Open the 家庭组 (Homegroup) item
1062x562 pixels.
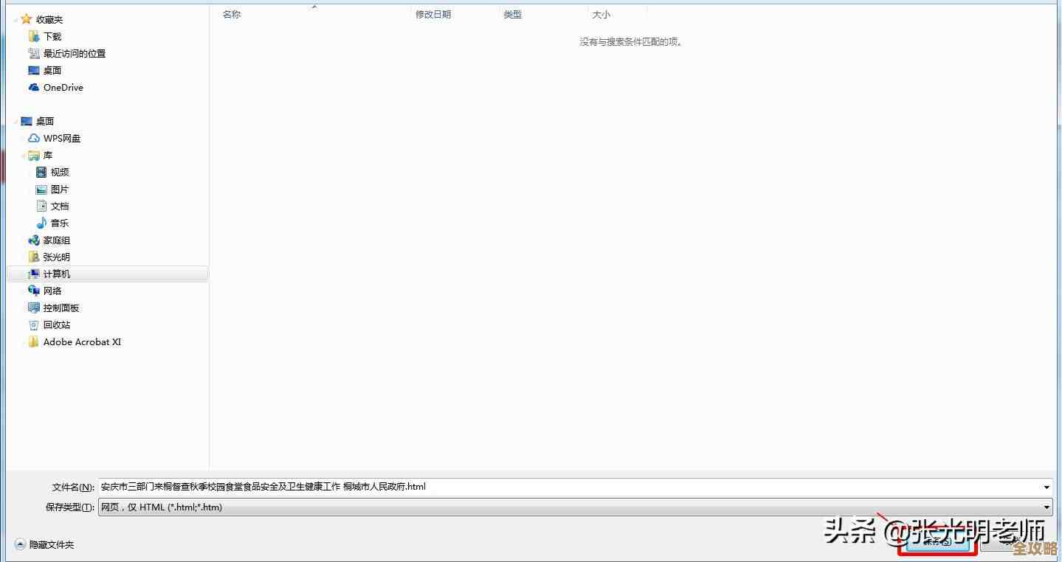pyautogui.click(x=55, y=240)
